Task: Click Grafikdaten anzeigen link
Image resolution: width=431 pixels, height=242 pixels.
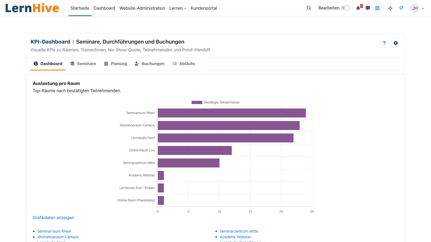Action: [53, 218]
